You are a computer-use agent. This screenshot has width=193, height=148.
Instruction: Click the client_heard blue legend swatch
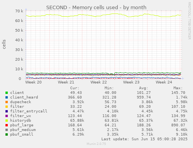(7, 97)
